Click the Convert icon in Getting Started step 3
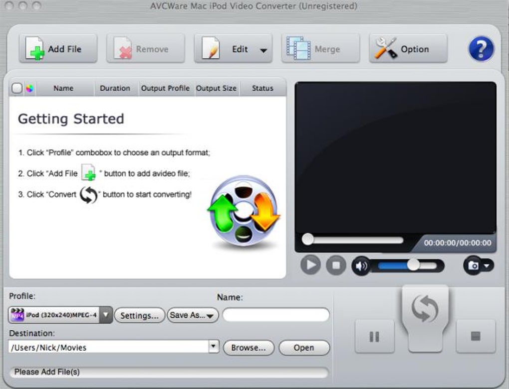Image resolution: width=509 pixels, height=389 pixels. pos(89,195)
